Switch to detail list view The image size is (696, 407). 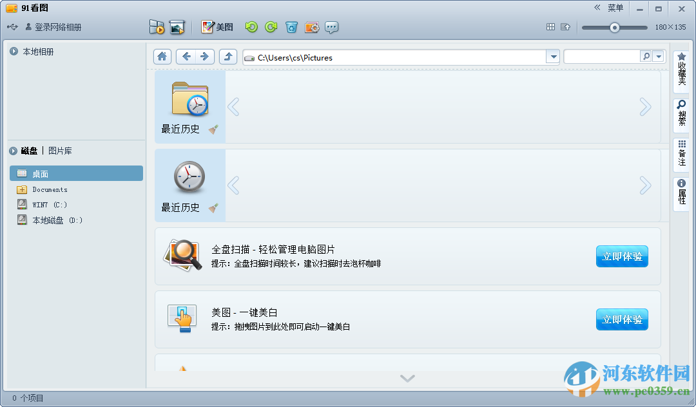click(565, 27)
